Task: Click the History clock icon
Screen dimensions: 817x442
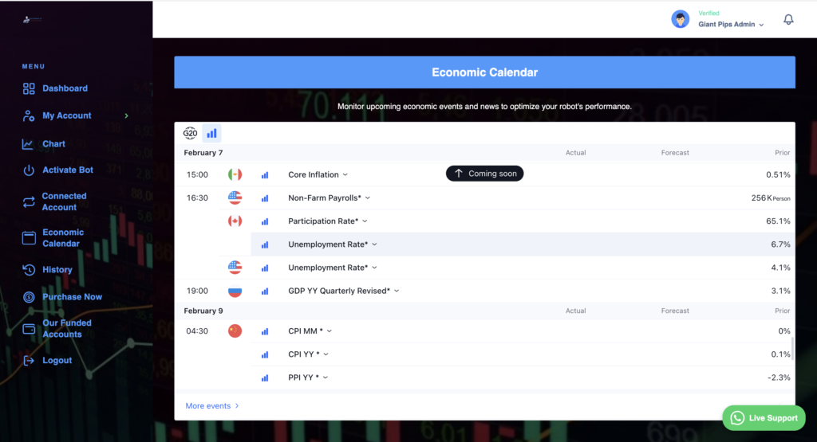Action: pyautogui.click(x=29, y=270)
